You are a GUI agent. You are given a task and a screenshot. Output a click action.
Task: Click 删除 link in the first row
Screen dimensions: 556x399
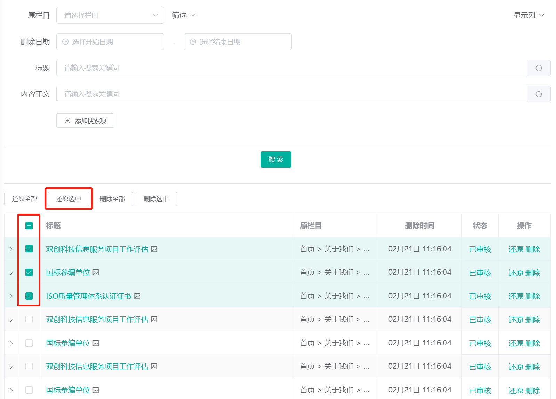click(x=532, y=249)
